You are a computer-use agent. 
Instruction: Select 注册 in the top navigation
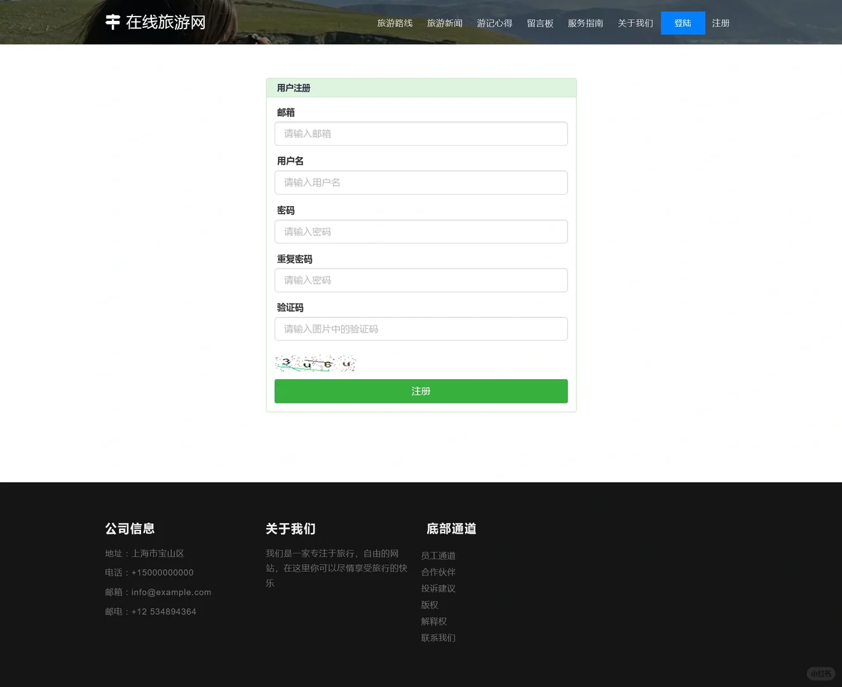click(720, 23)
